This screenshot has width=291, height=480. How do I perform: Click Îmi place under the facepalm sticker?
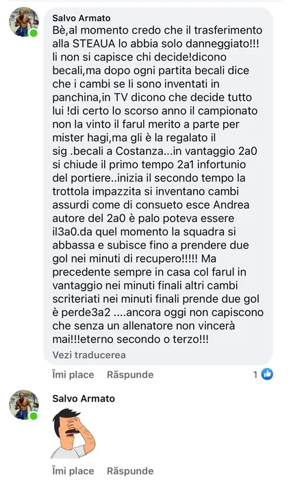coord(73,471)
